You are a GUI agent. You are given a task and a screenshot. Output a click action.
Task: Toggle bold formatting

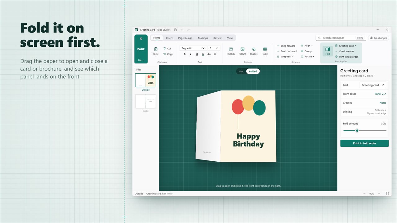pyautogui.click(x=185, y=54)
